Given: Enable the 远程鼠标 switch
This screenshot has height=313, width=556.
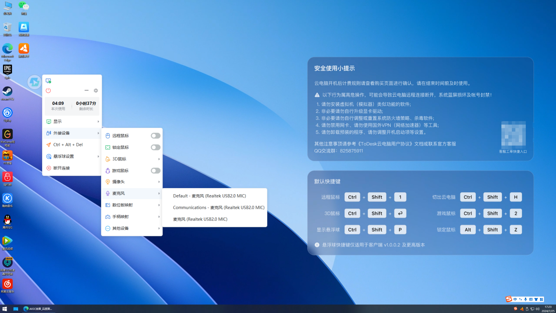Looking at the screenshot, I should 155,136.
